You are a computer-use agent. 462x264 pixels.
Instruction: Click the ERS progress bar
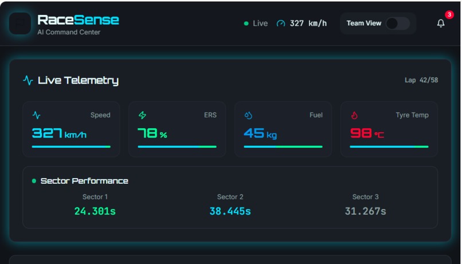(177, 147)
